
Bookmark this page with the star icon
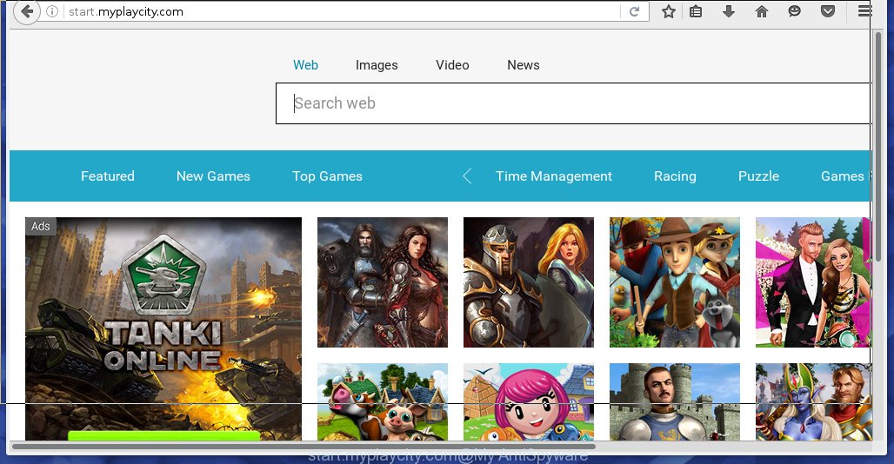coord(669,11)
